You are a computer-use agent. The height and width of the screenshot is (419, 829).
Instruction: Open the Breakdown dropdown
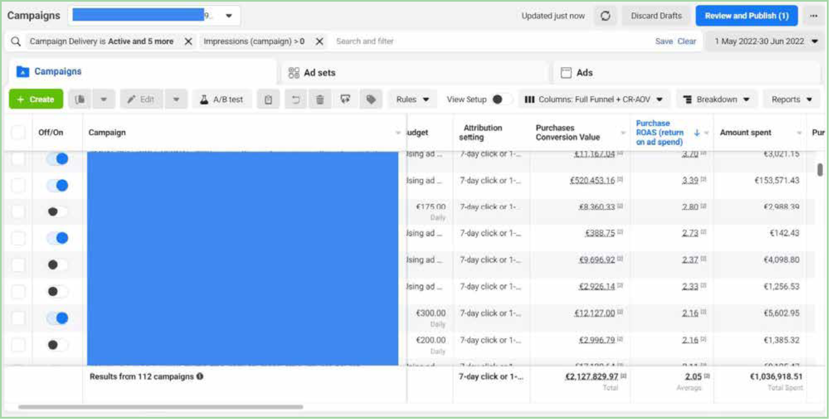pyautogui.click(x=716, y=100)
